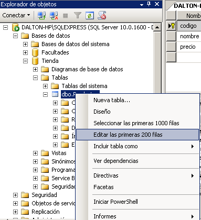This screenshot has width=201, height=220.
Task: Select the nombre column row
Action: 189,36
